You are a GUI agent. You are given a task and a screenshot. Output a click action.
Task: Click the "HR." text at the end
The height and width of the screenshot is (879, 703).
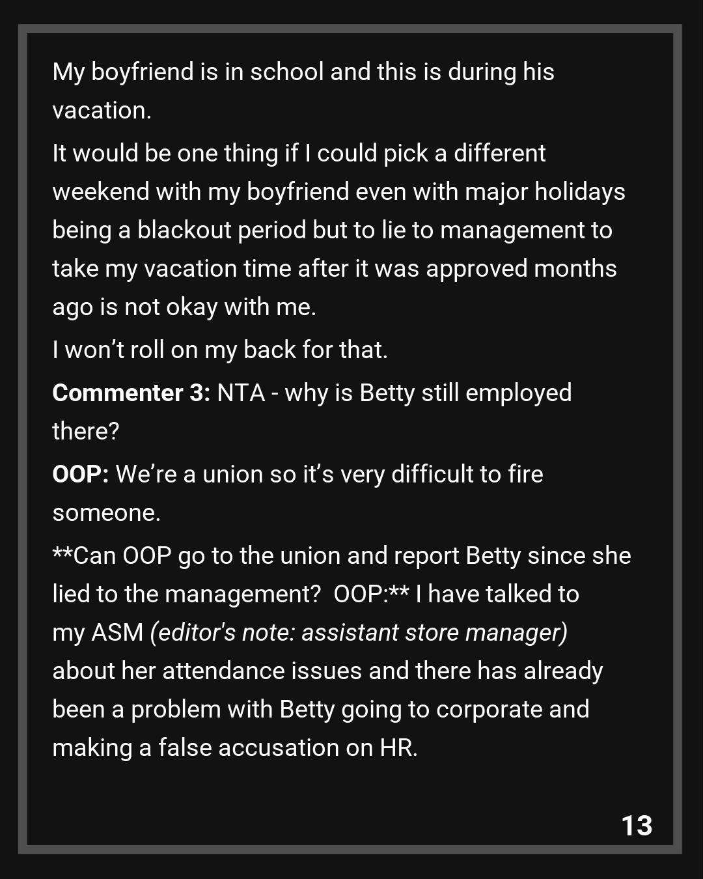pos(398,747)
